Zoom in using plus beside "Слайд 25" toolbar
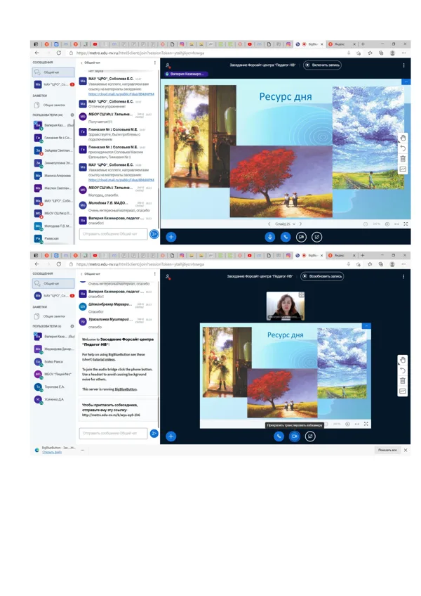Image resolution: width=421 pixels, height=596 pixels. (387, 224)
